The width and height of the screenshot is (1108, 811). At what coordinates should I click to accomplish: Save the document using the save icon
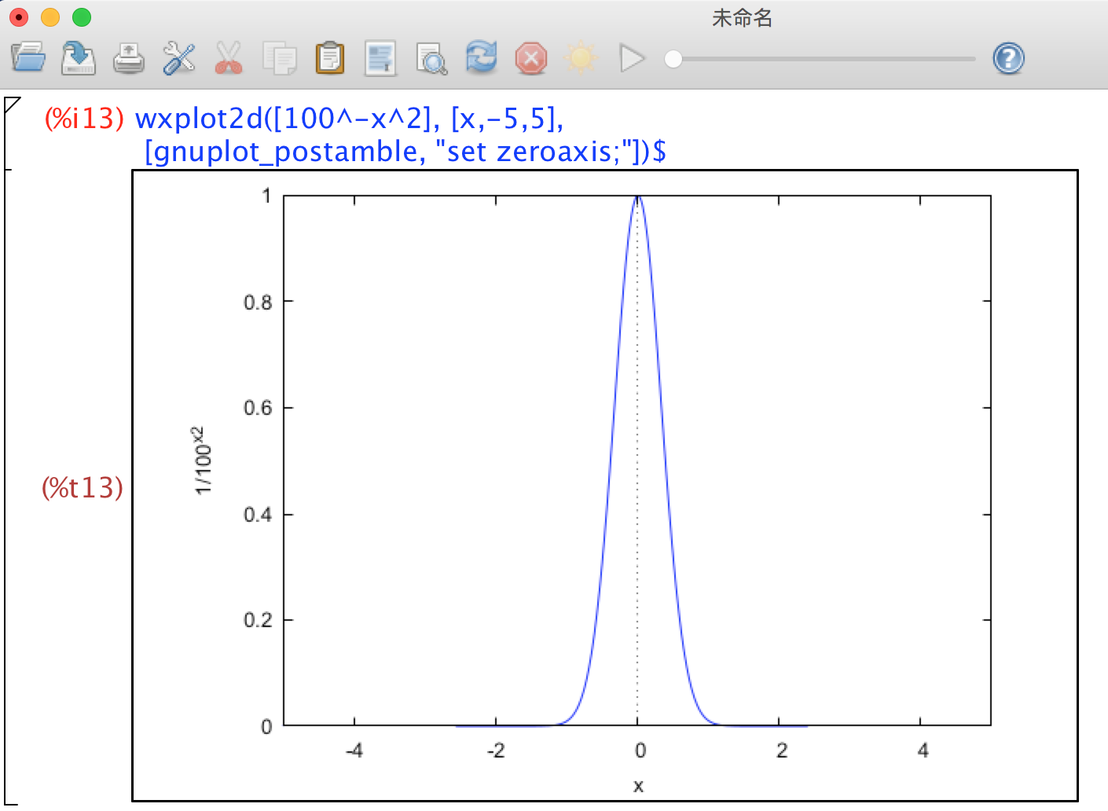click(79, 58)
